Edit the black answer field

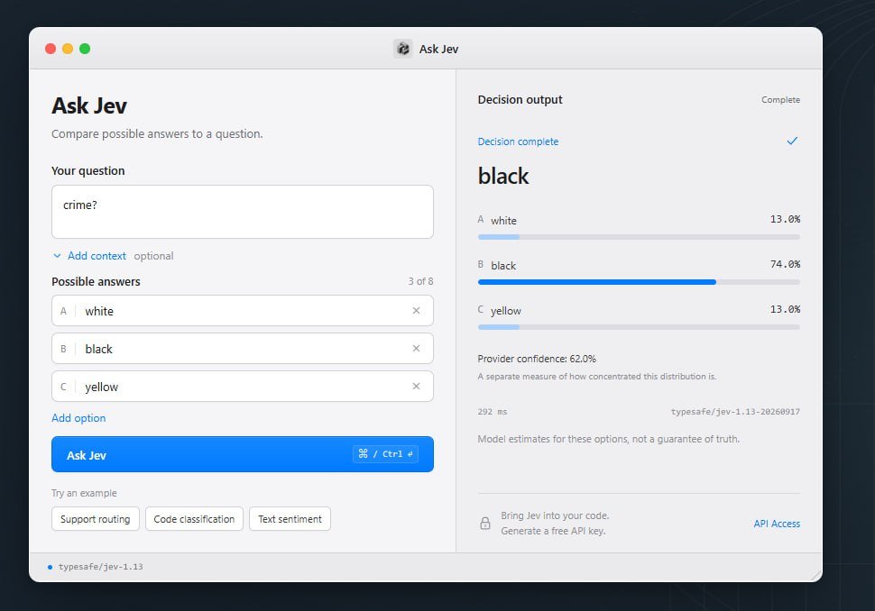click(x=242, y=349)
